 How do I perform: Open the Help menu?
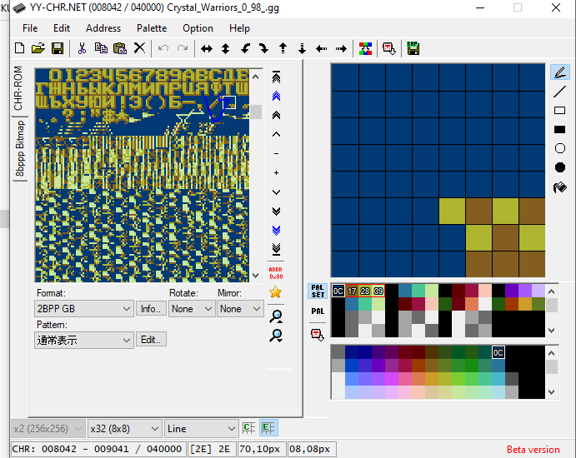point(239,28)
